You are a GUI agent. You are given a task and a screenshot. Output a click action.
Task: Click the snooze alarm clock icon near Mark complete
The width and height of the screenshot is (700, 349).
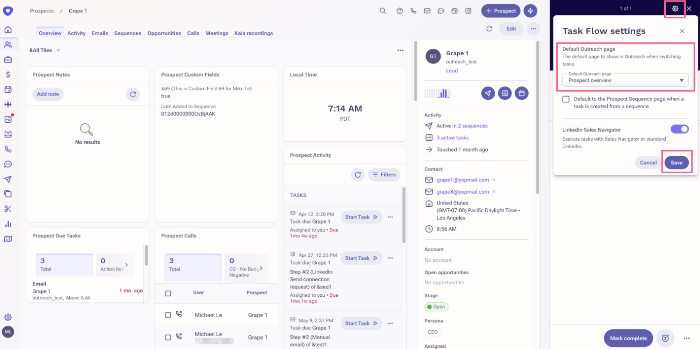(665, 338)
